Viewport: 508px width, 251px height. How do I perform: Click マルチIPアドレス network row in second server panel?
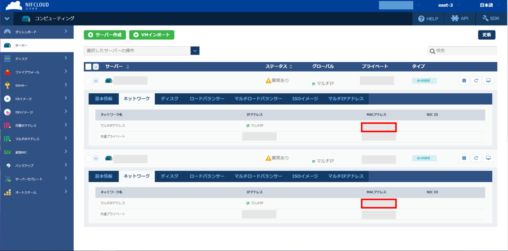point(290,203)
